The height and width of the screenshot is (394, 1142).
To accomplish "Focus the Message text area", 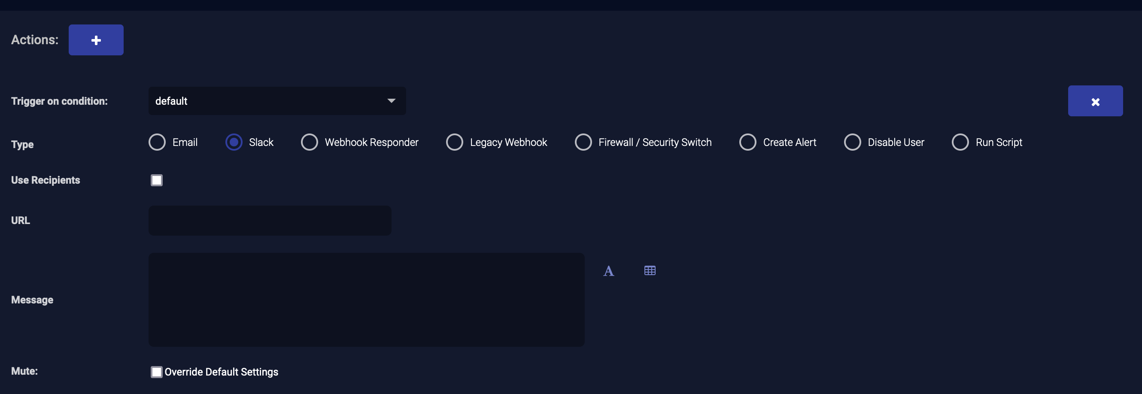I will 366,300.
